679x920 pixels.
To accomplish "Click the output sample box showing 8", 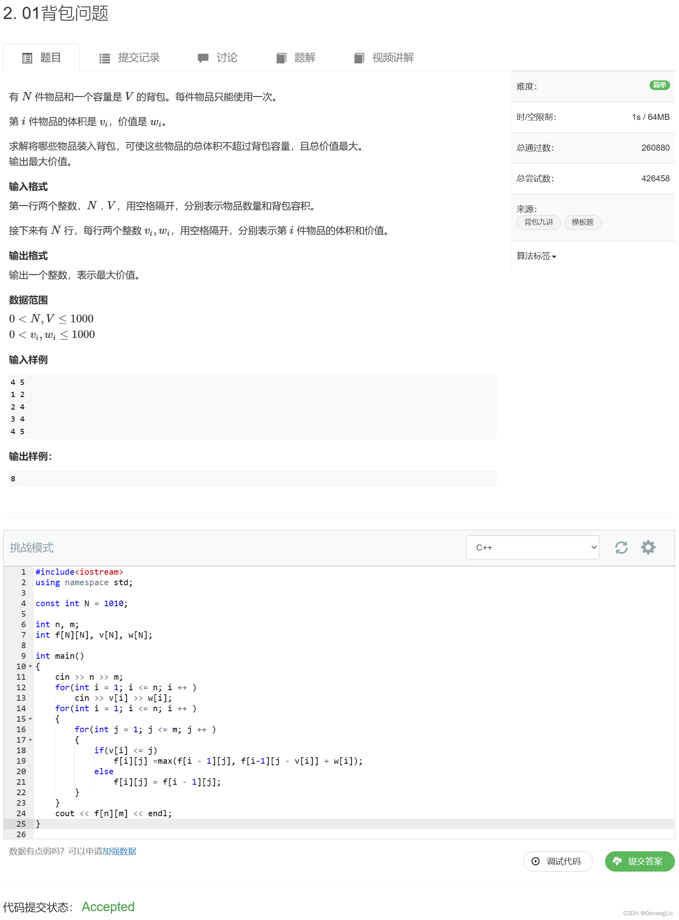I will 253,479.
